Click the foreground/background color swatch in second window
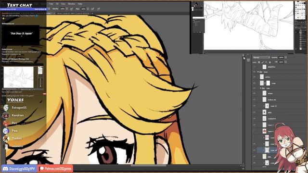308x173 pixels. point(196,4)
